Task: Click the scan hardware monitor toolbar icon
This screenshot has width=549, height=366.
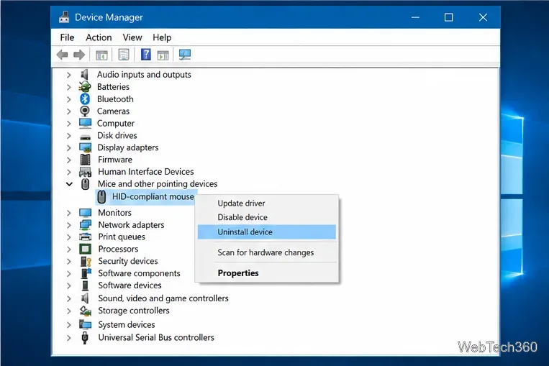Action: (x=185, y=55)
